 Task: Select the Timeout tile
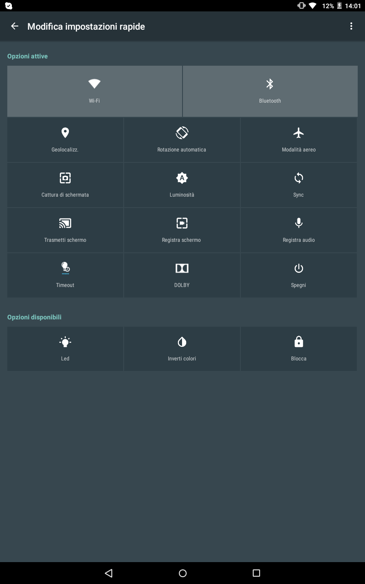pos(65,275)
